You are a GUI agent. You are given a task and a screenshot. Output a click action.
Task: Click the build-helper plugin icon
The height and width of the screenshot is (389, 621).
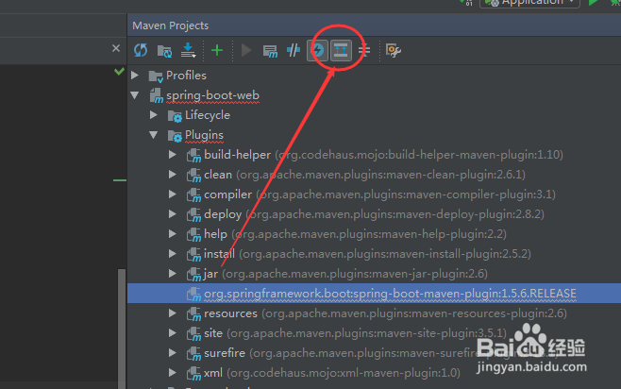pos(193,155)
